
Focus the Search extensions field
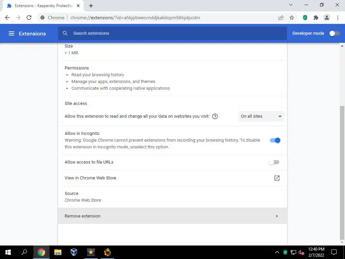172,33
